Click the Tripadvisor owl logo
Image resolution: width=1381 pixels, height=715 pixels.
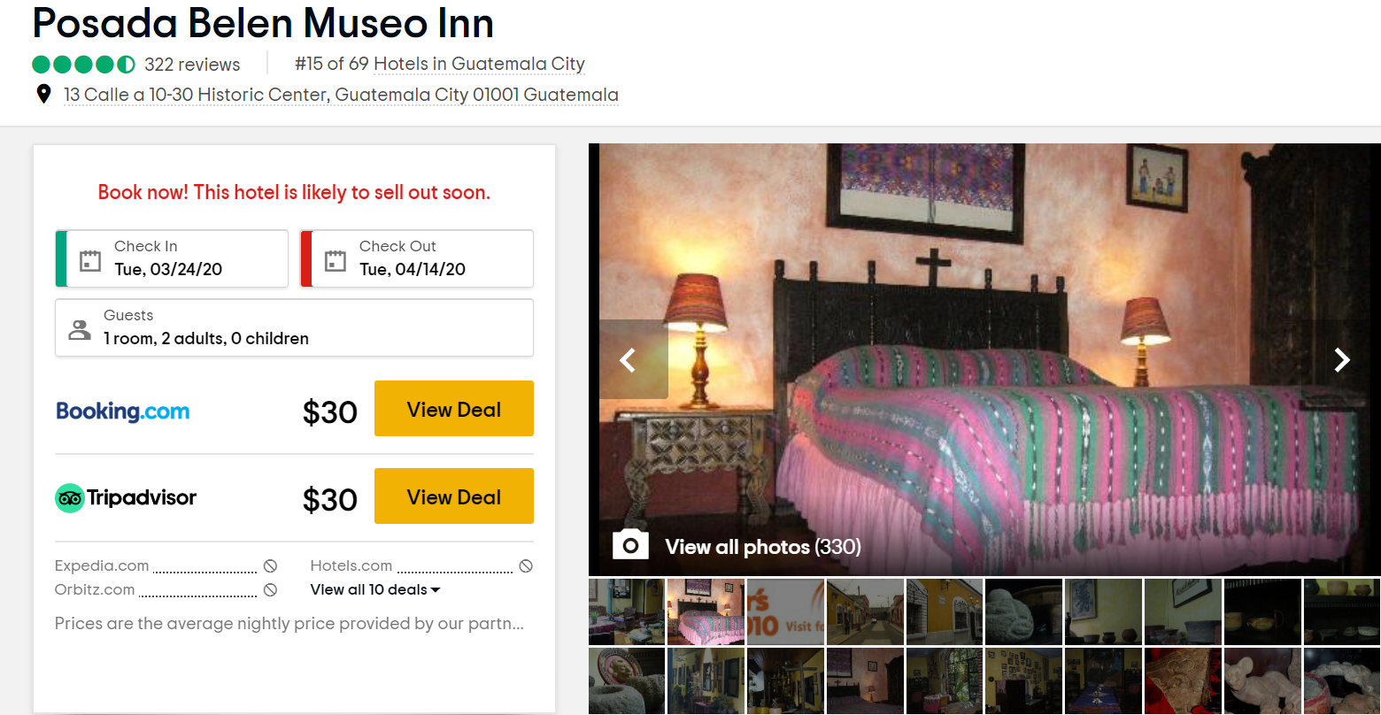coord(70,498)
